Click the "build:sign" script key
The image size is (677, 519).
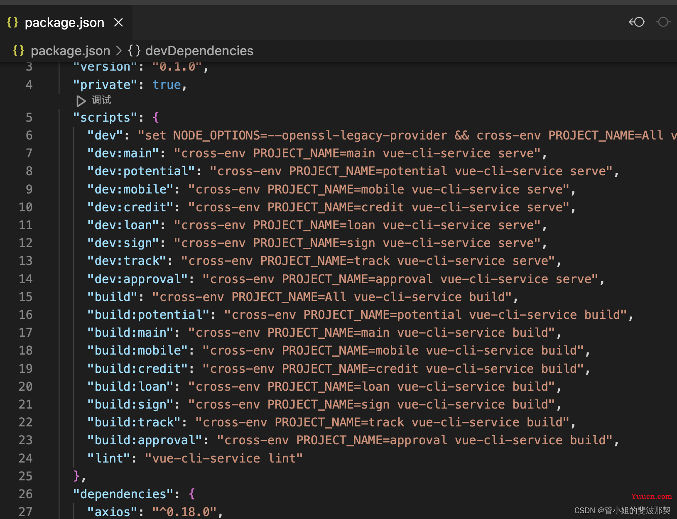(130, 404)
